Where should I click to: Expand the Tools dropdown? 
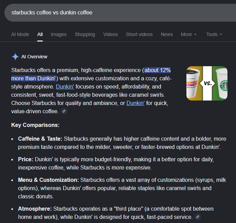[214, 34]
